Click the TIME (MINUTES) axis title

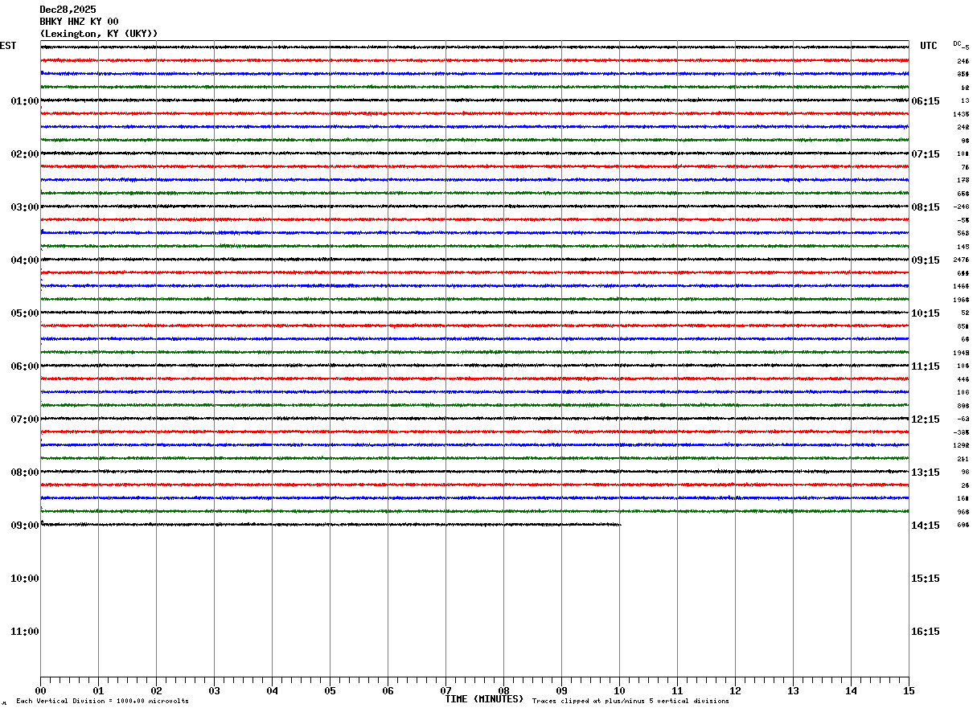click(484, 699)
